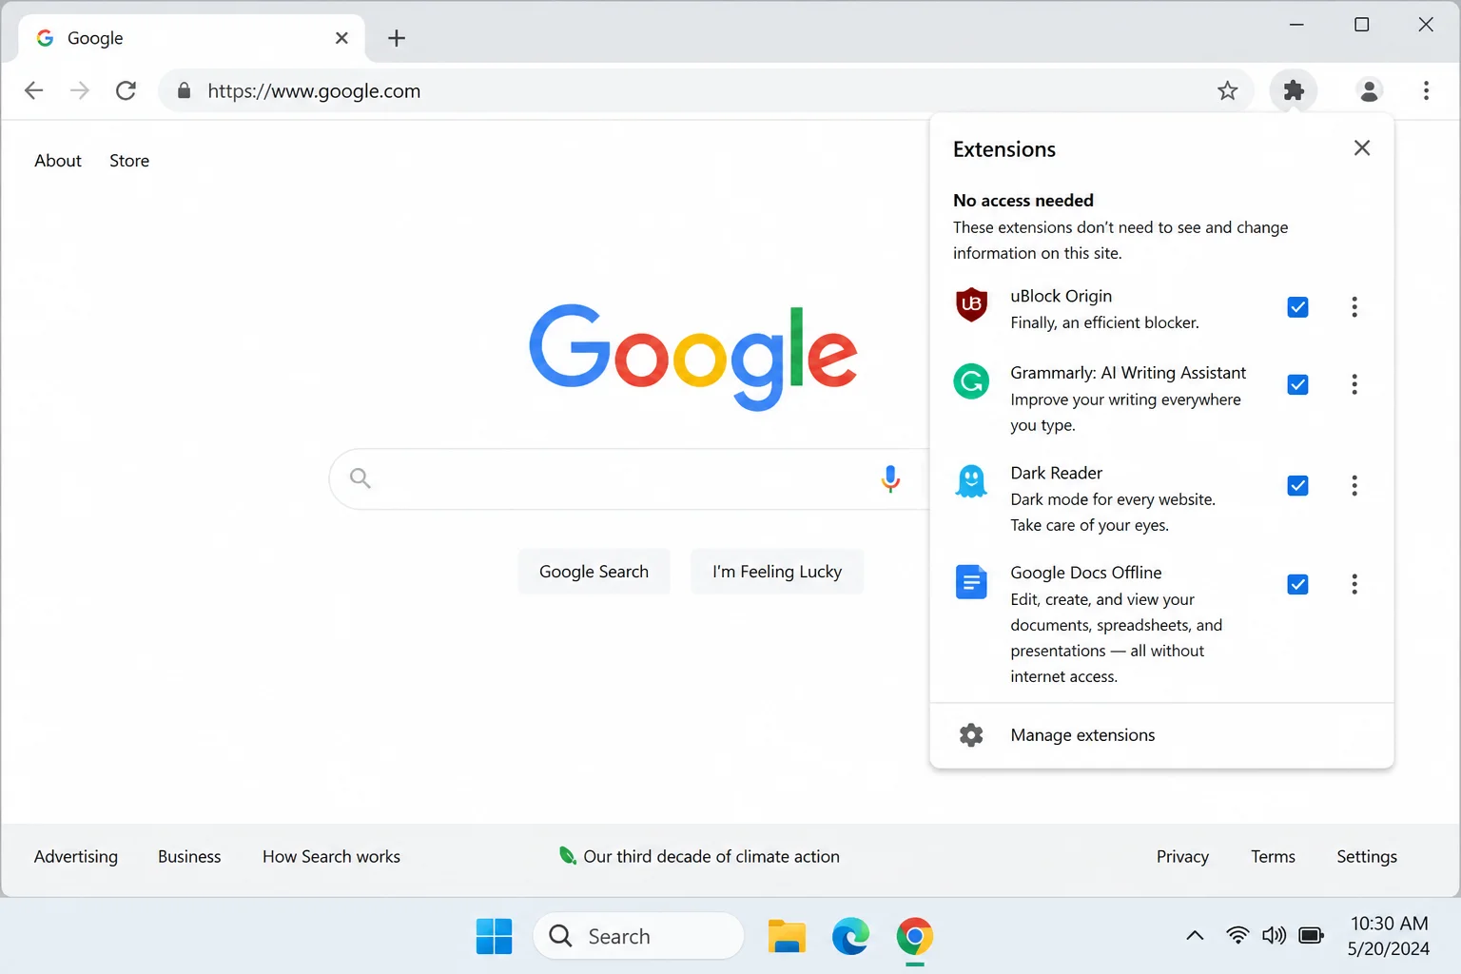Image resolution: width=1461 pixels, height=974 pixels.
Task: Click the Dark Reader ghost icon
Action: coord(971,481)
